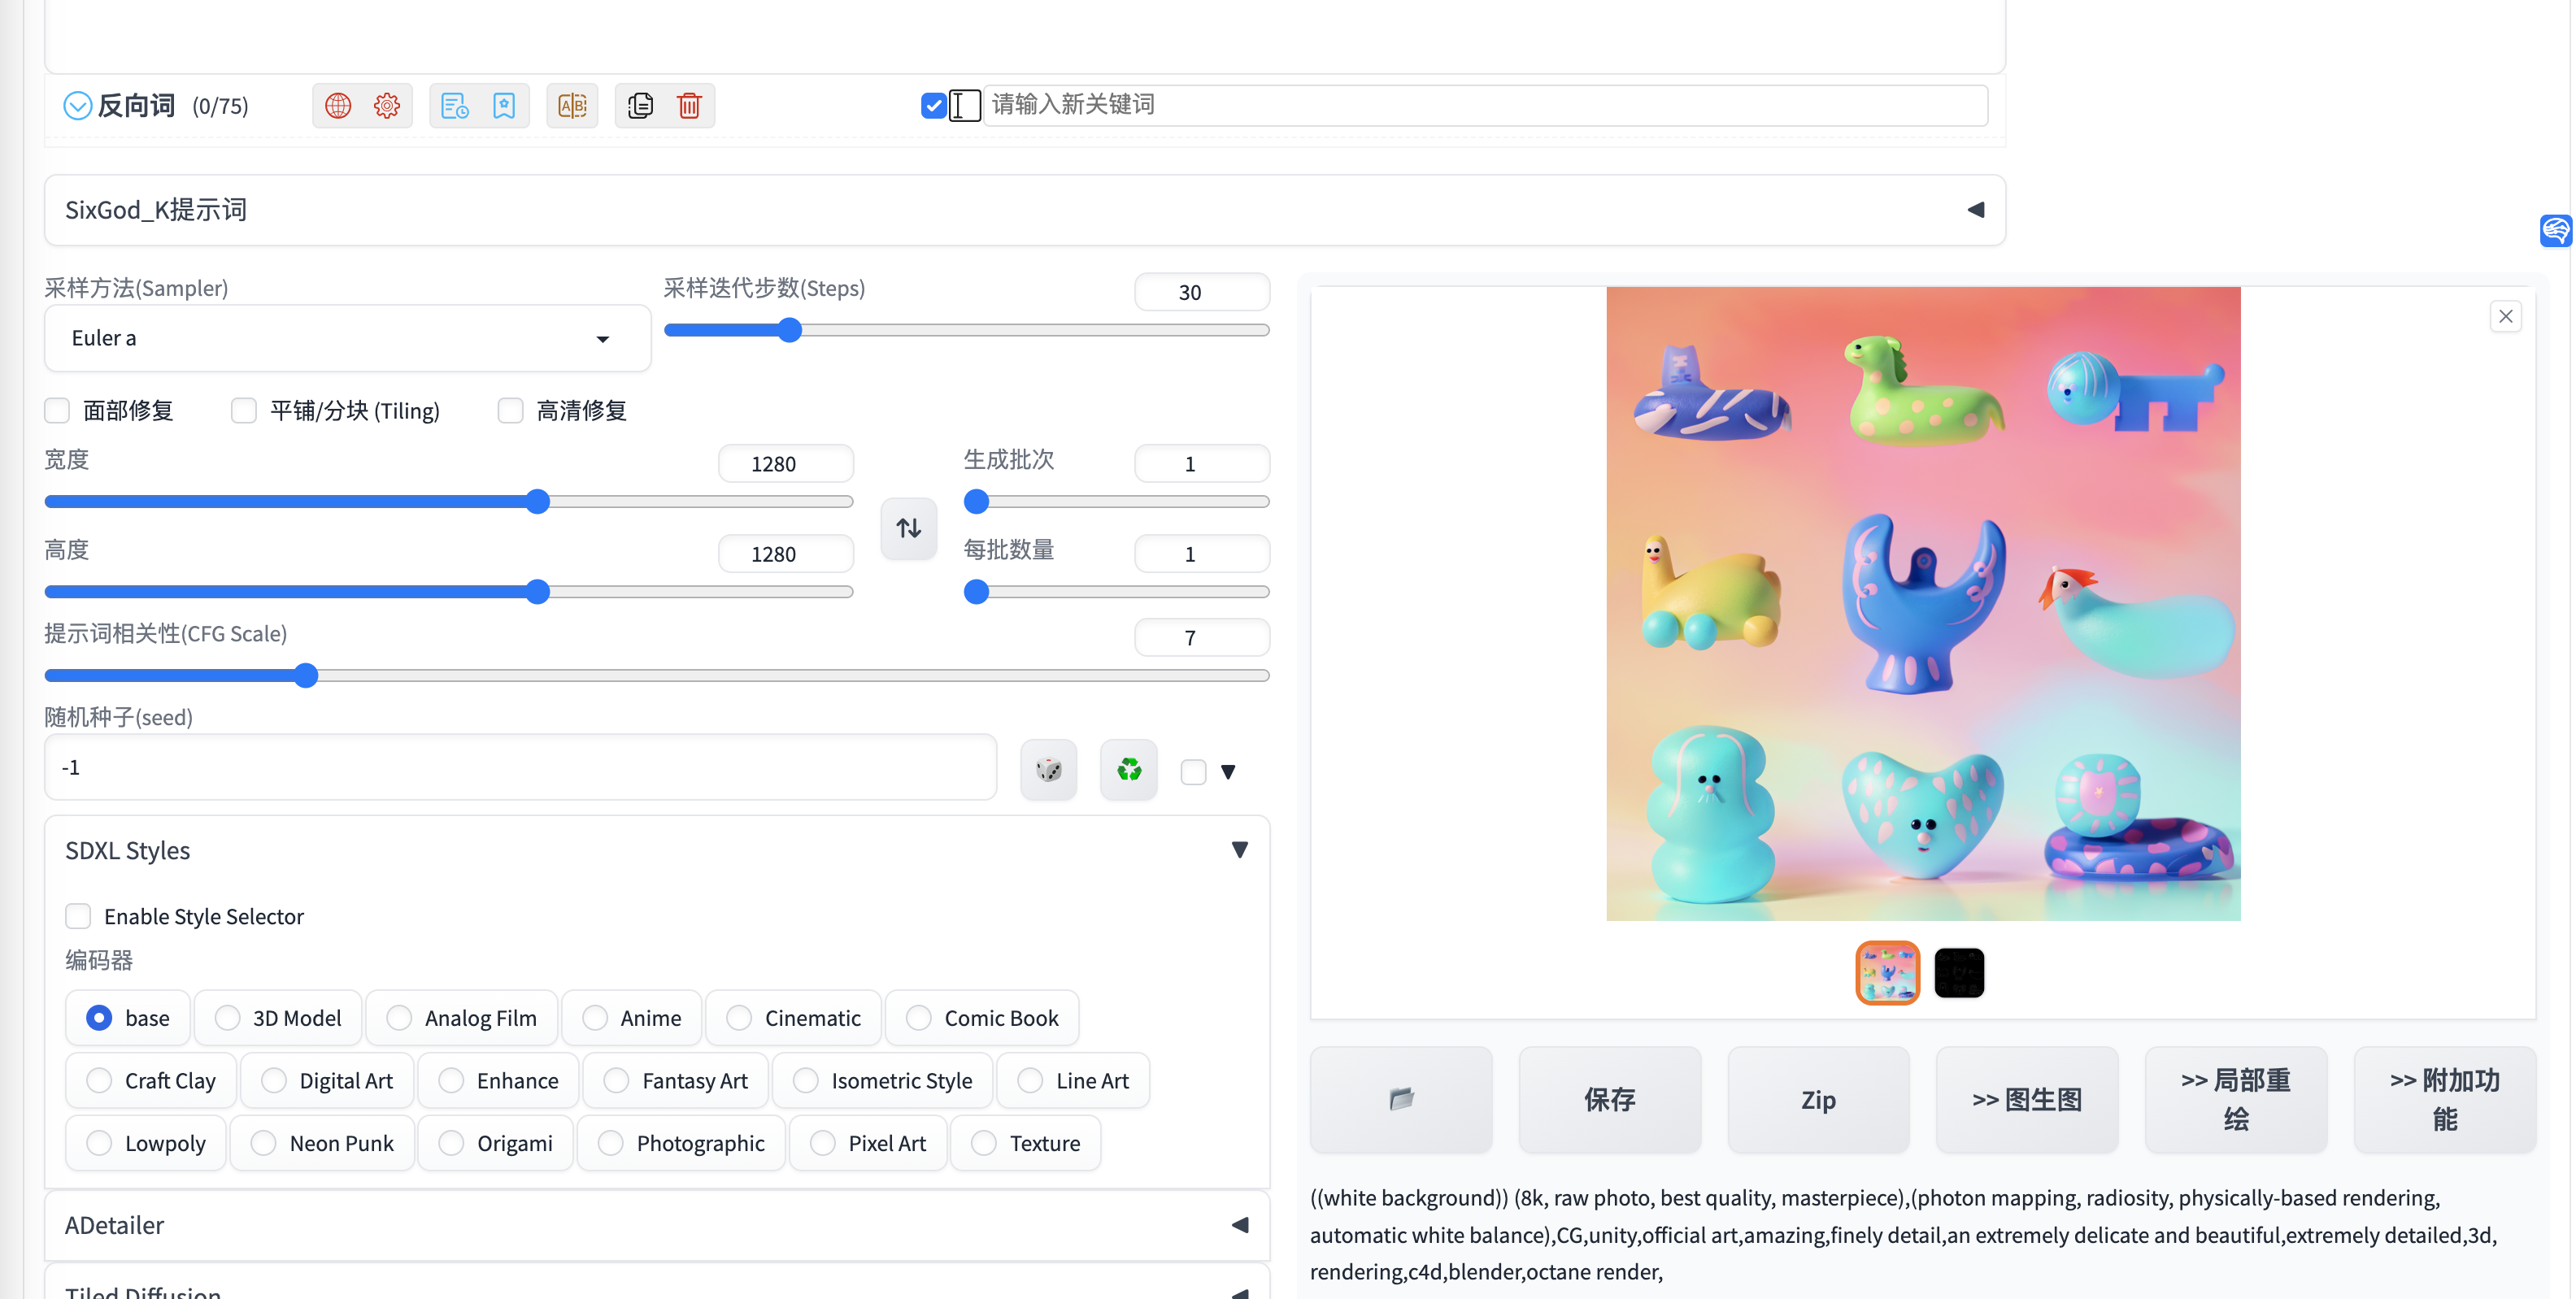Check Enable Style Selector
The height and width of the screenshot is (1299, 2576).
[78, 916]
